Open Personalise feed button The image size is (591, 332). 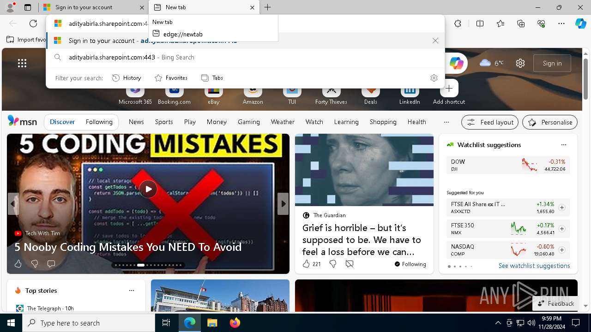[550, 122]
